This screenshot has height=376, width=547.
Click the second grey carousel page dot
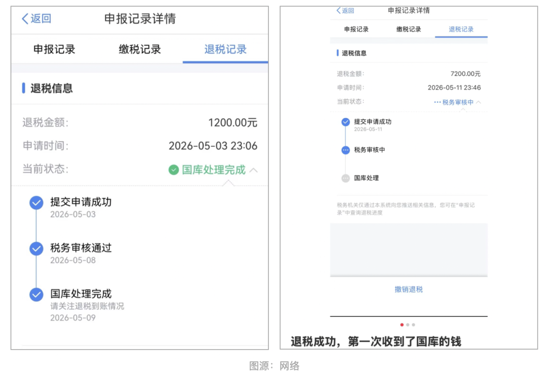coord(407,325)
